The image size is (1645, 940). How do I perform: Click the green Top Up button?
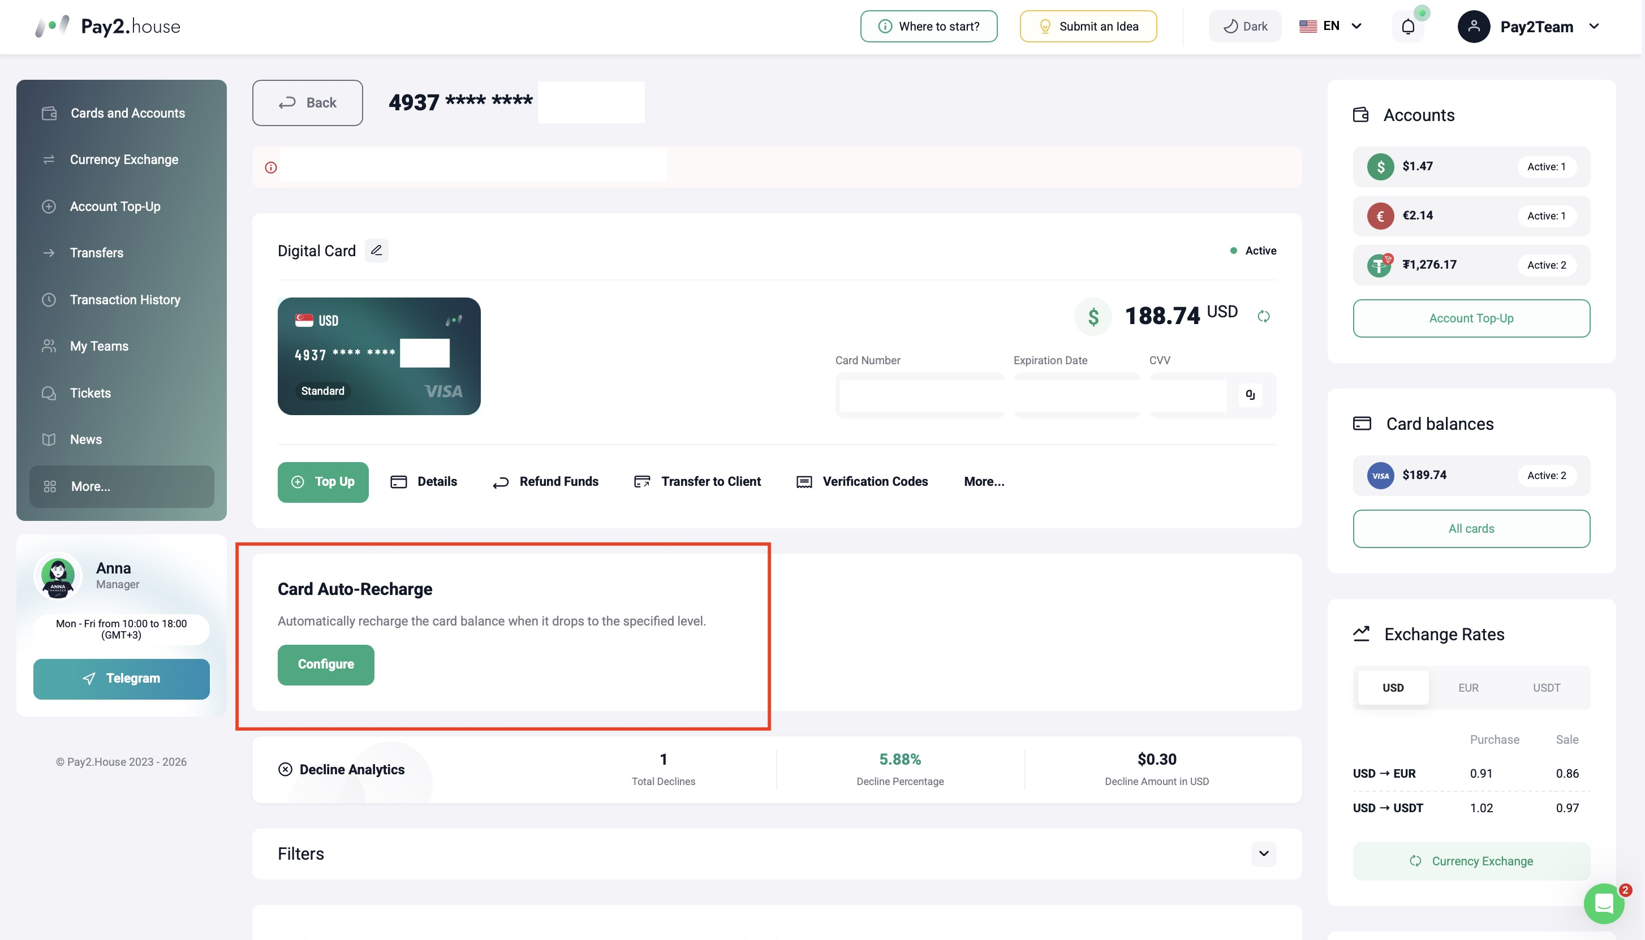(323, 482)
